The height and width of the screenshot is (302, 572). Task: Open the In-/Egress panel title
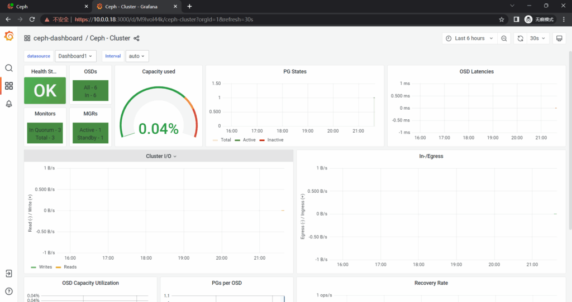(x=431, y=156)
